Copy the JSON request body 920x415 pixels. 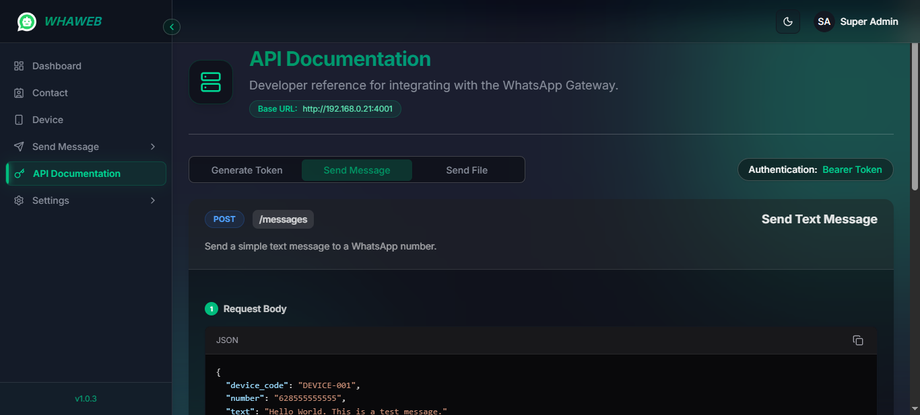[857, 340]
